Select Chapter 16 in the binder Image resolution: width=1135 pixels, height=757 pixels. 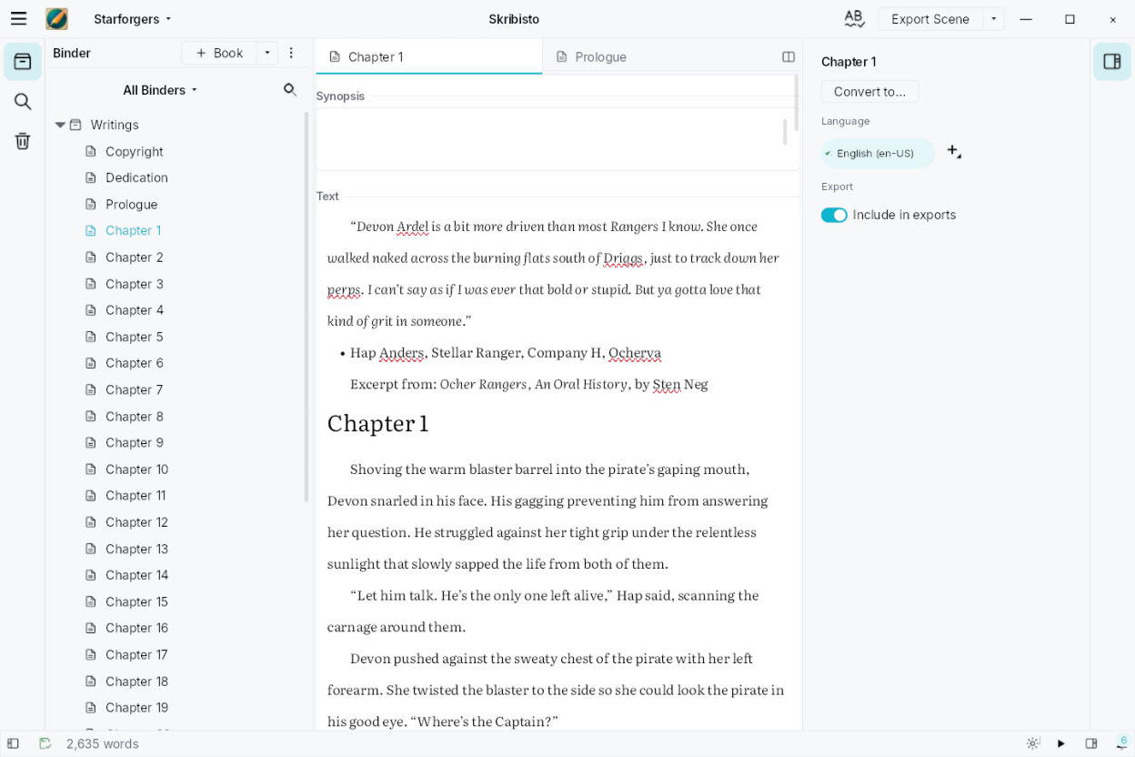[137, 628]
